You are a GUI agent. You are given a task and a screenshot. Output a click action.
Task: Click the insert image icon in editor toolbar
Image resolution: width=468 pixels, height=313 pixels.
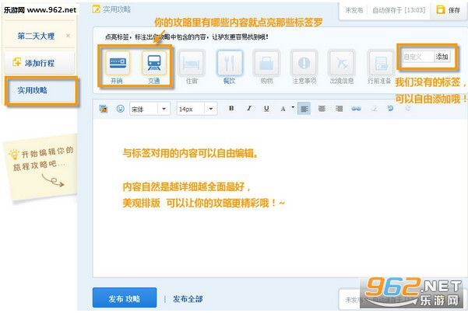(104, 109)
